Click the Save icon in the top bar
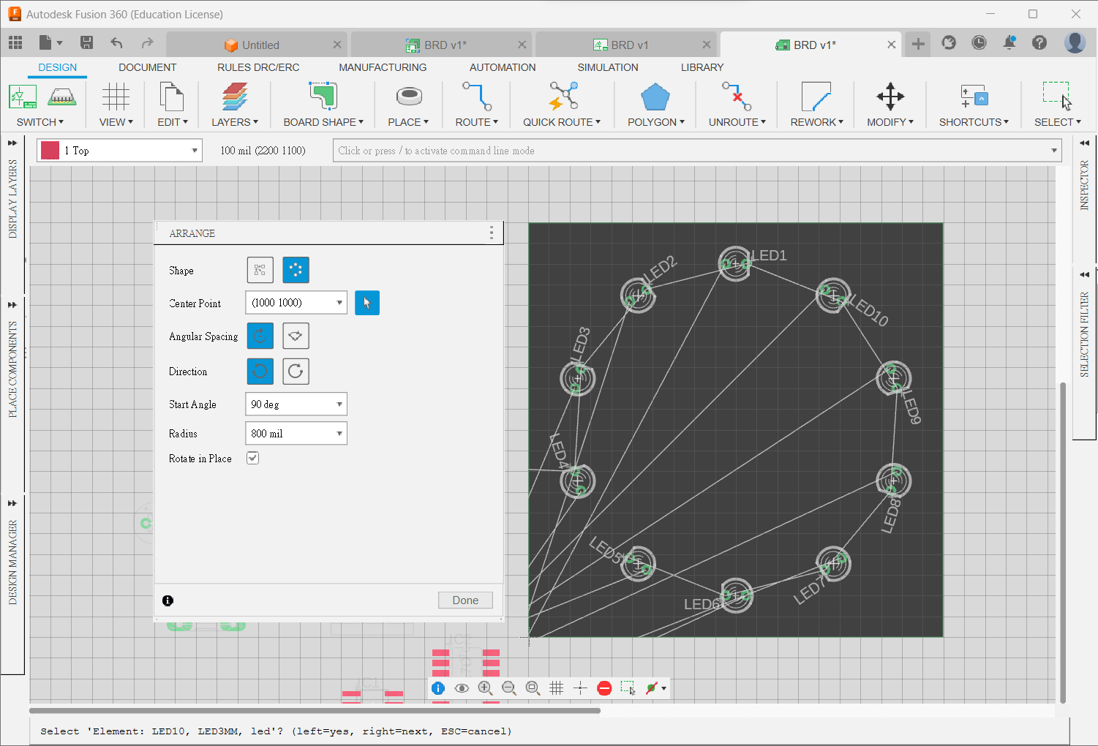 point(86,43)
